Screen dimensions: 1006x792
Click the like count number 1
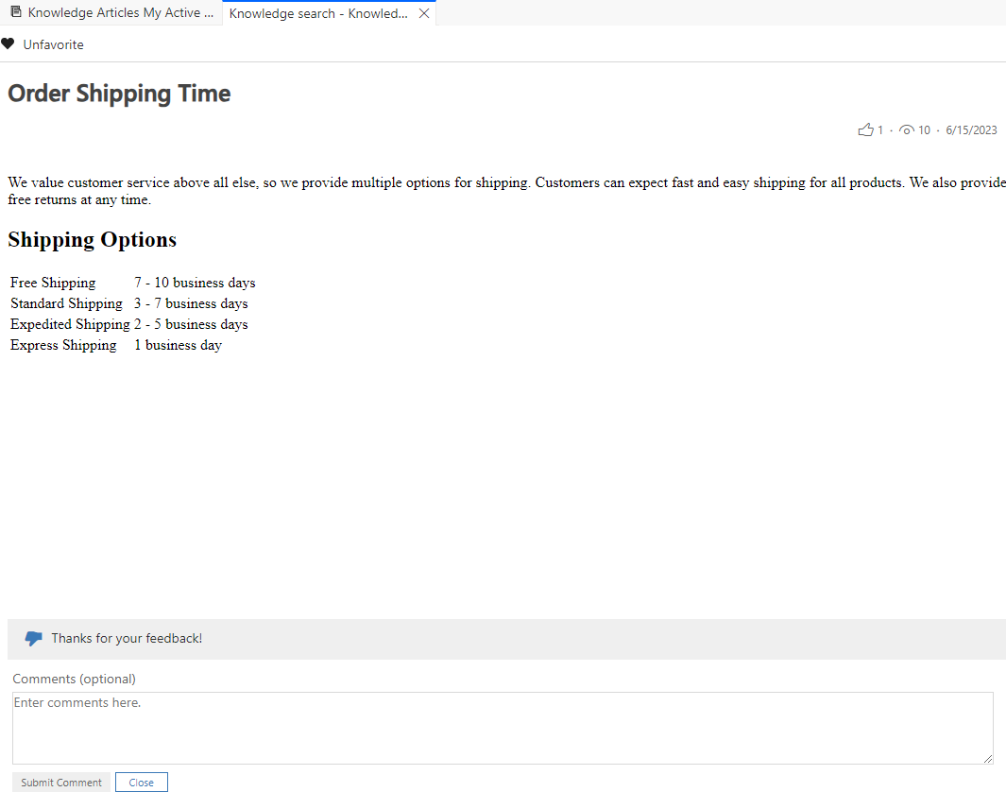click(x=879, y=129)
